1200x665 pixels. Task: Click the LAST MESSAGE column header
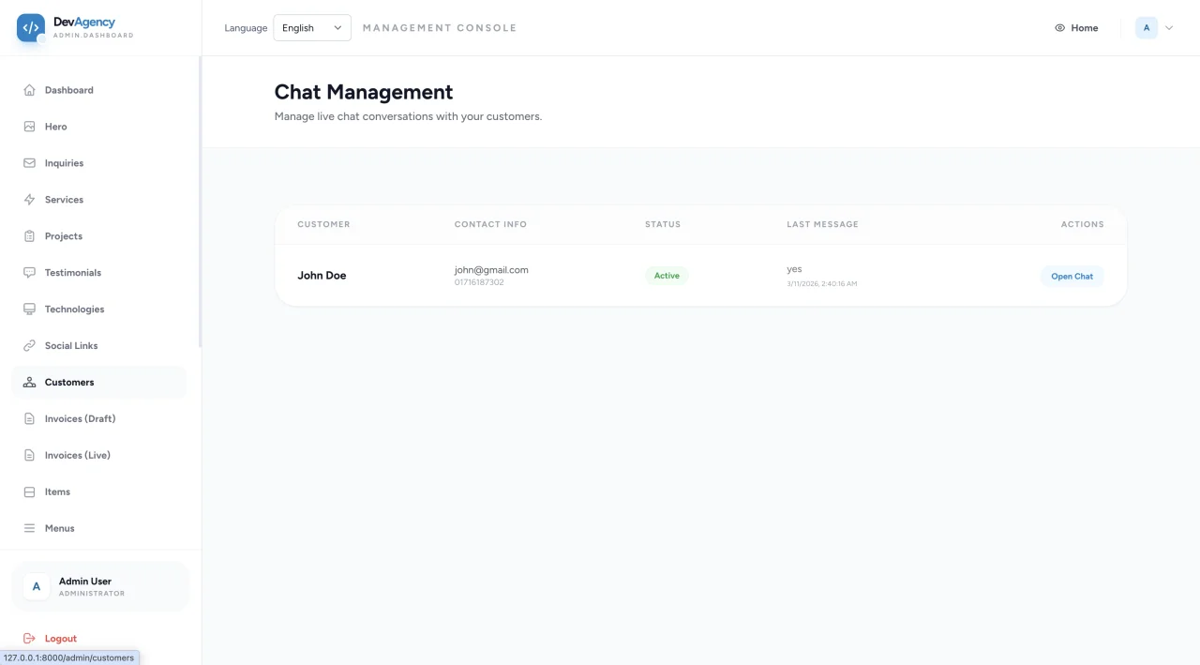pos(822,225)
